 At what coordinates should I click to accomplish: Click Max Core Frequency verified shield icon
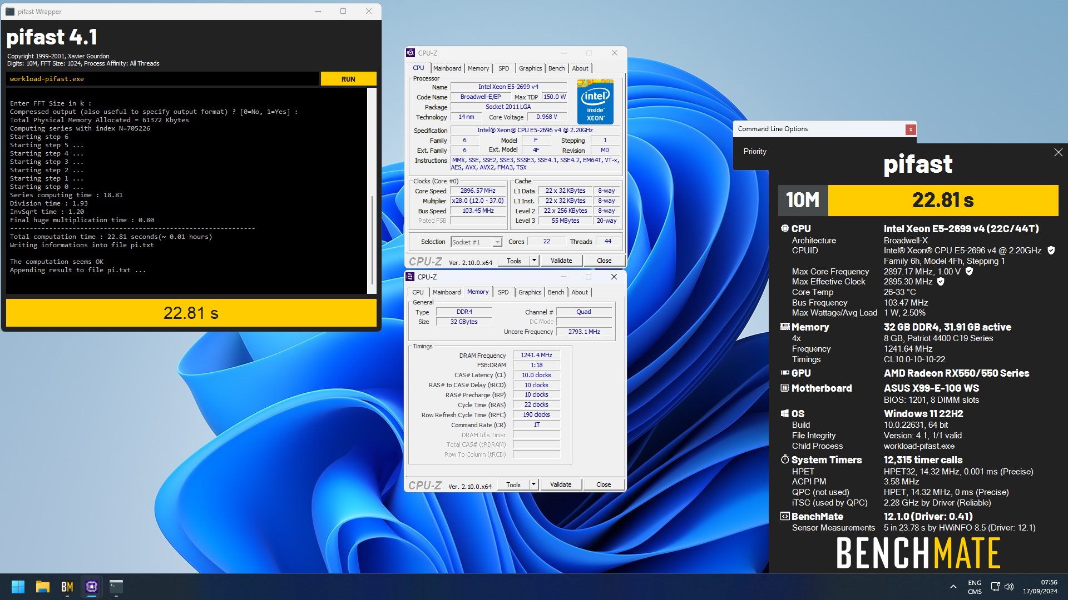(x=969, y=271)
